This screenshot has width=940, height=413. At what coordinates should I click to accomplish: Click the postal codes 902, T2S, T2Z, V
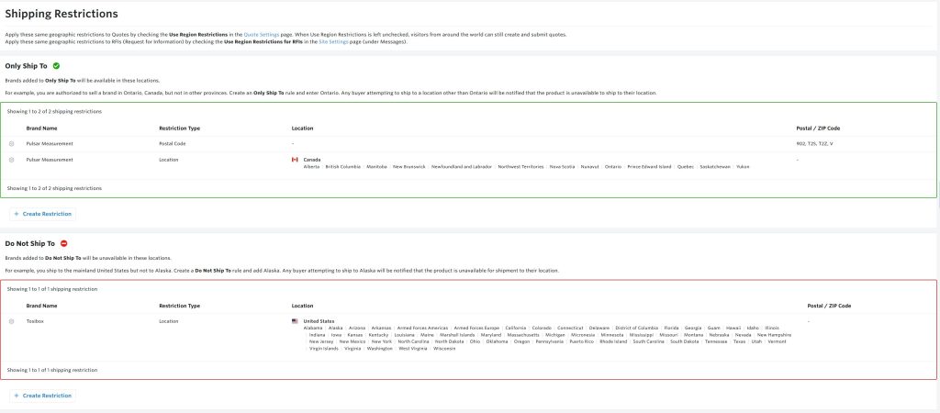815,144
